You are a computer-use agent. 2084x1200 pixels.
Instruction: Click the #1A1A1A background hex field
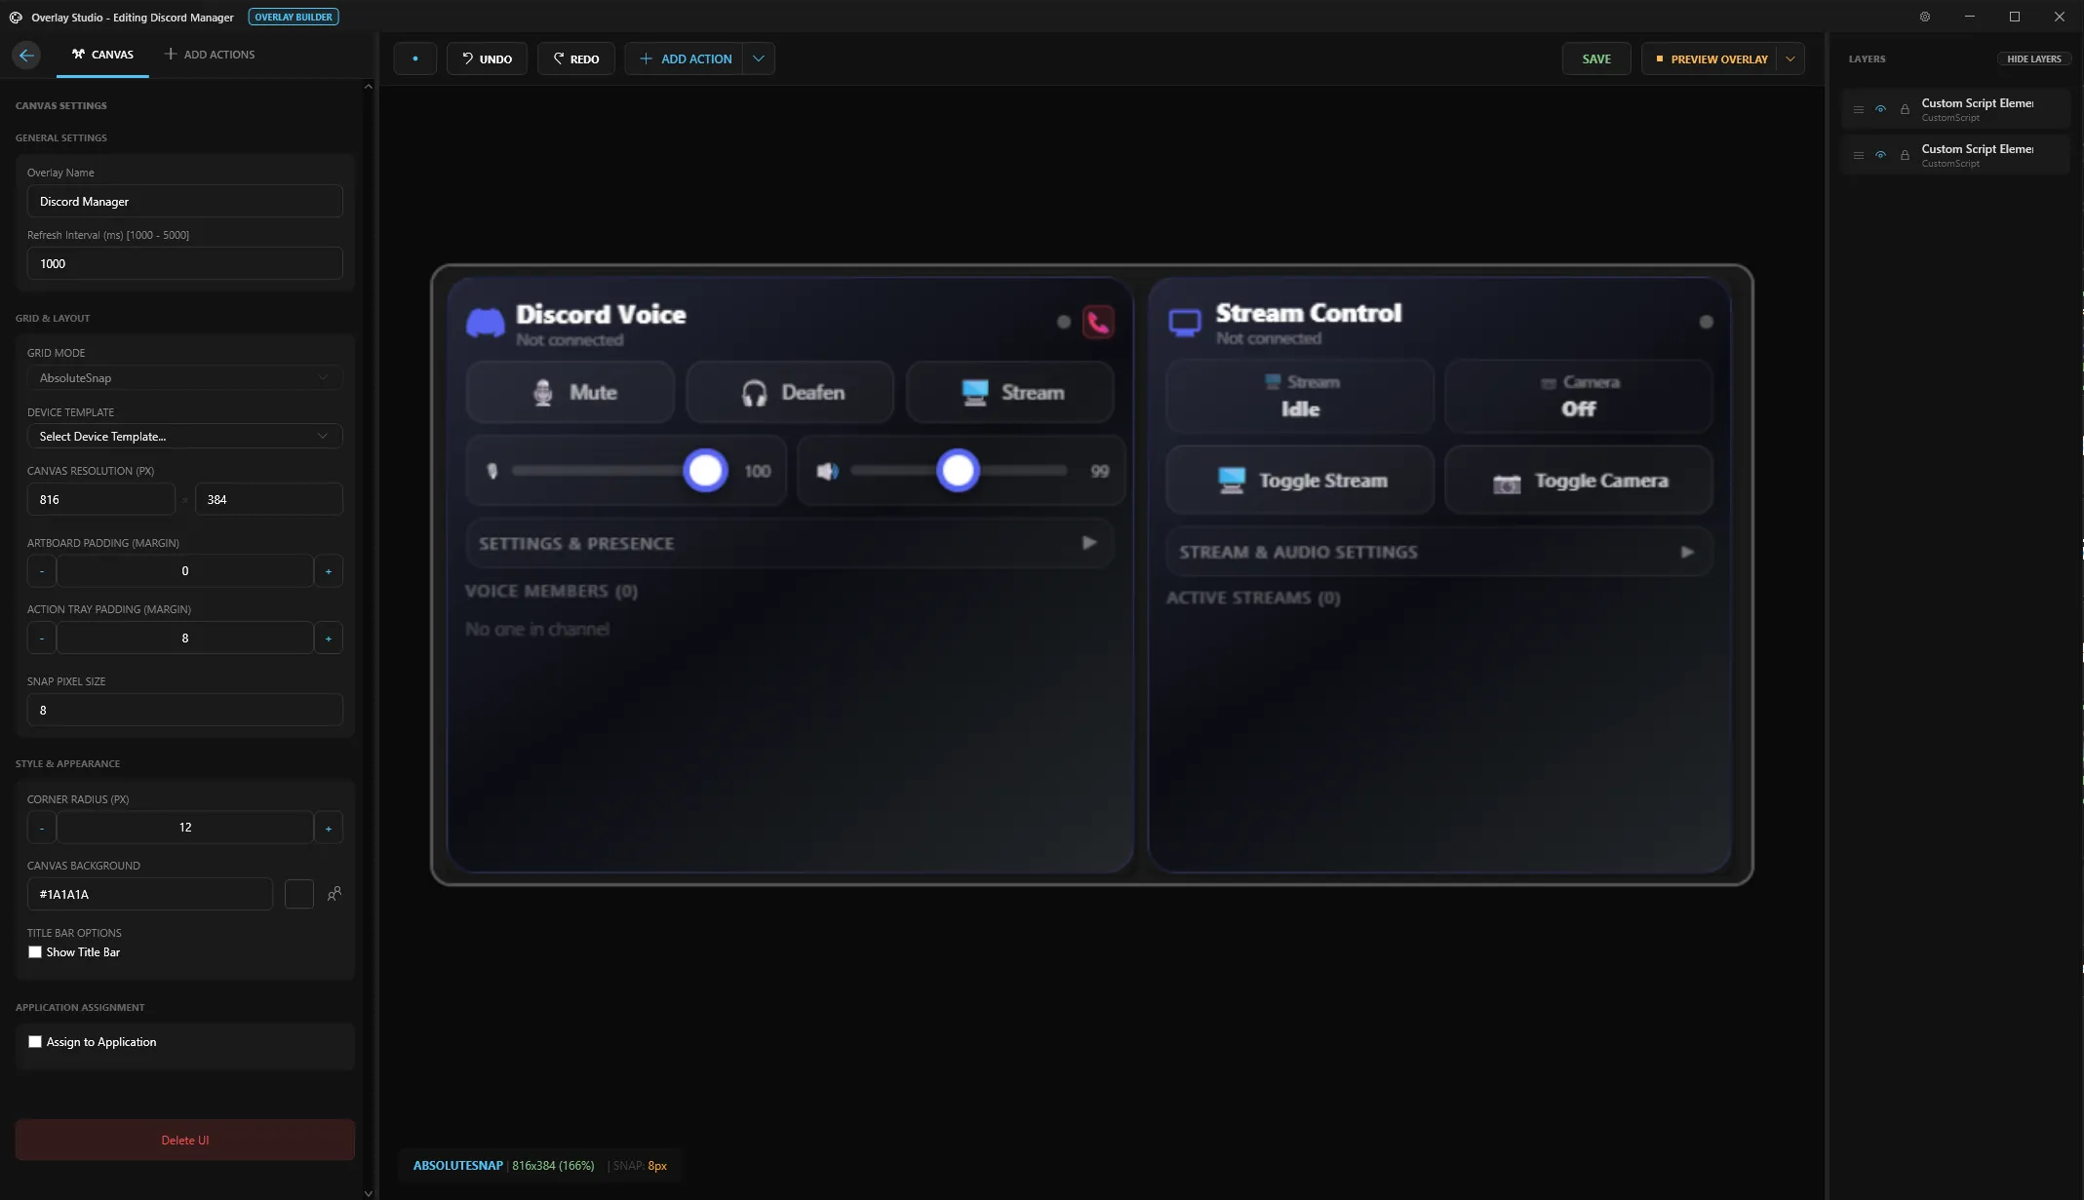(150, 894)
